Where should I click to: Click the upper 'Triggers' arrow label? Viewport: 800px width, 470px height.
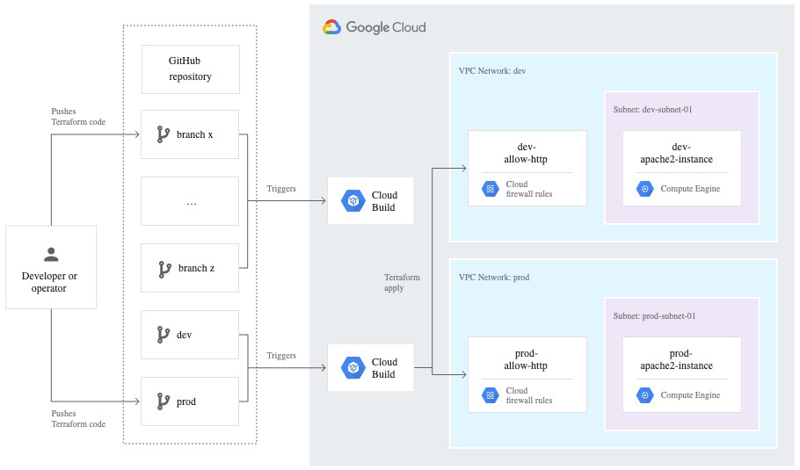(281, 189)
